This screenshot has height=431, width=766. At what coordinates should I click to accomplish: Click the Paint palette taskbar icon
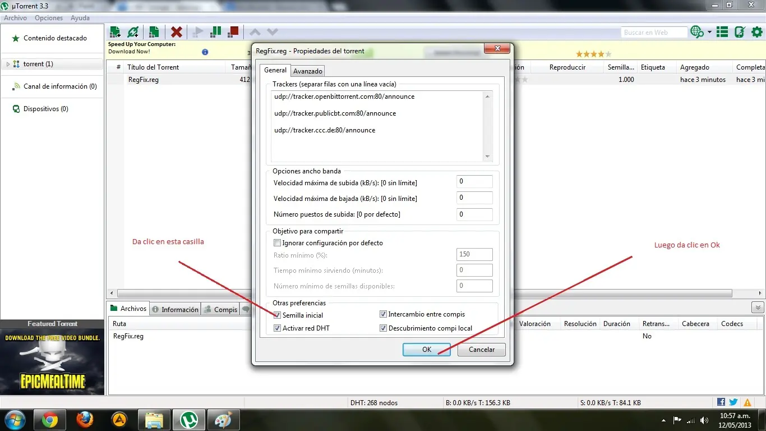coord(223,419)
